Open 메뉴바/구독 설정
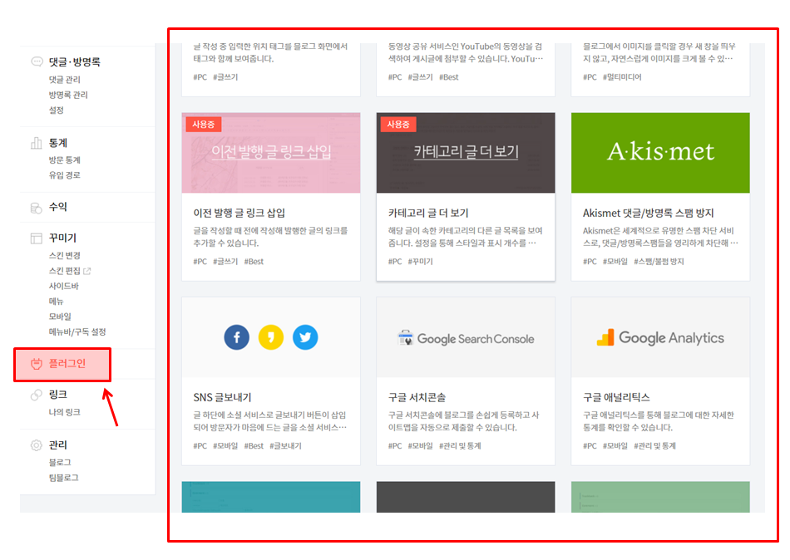Image resolution: width=790 pixels, height=560 pixels. pos(77,332)
